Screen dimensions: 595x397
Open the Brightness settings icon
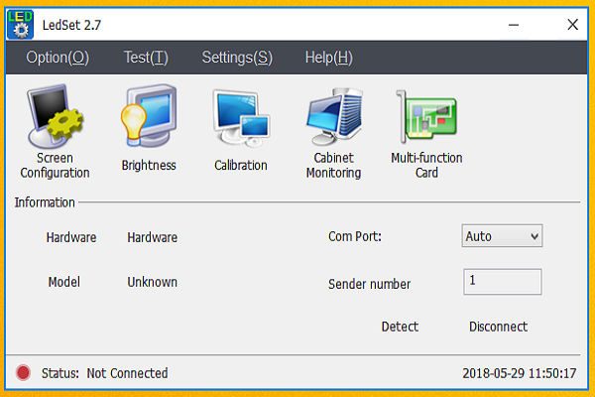pyautogui.click(x=149, y=128)
